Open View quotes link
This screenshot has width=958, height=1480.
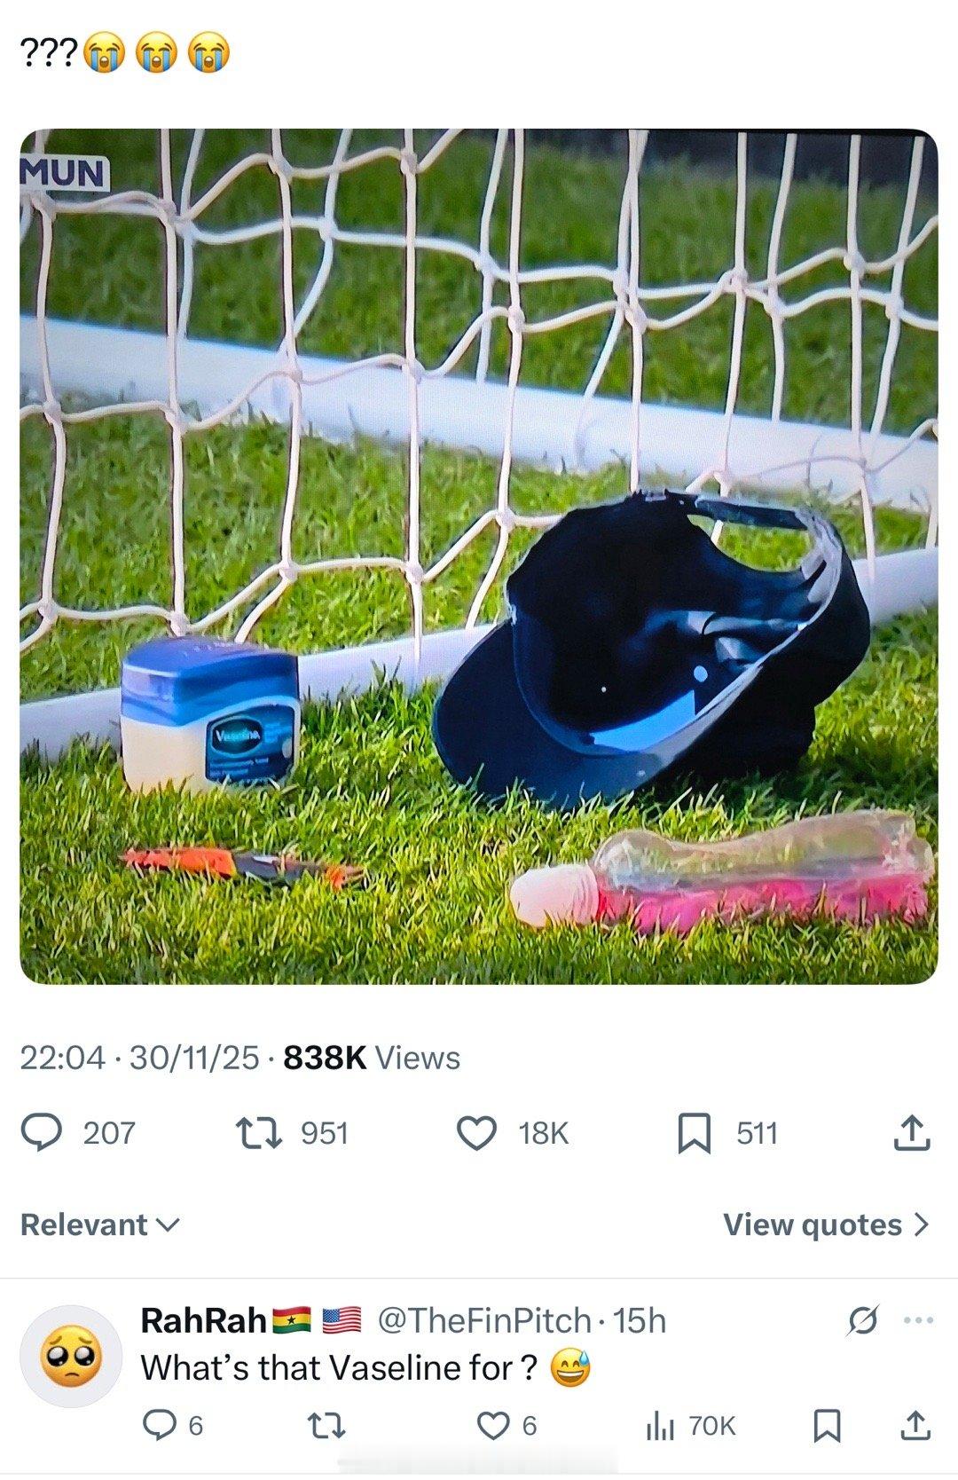coord(827,1224)
